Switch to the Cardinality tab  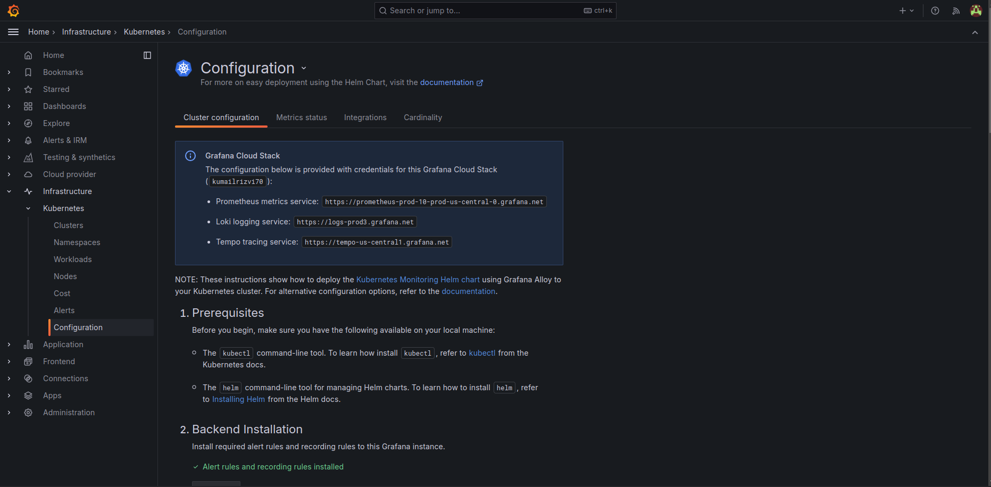pos(422,117)
